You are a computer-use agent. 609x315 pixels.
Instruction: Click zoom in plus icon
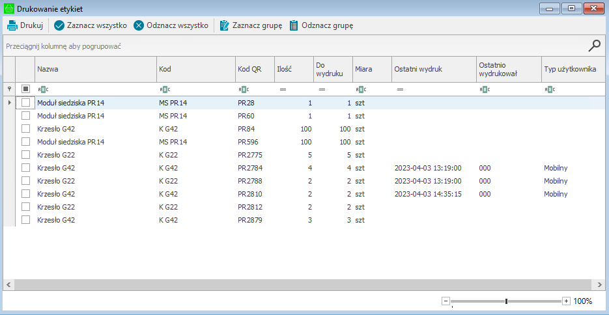click(x=566, y=301)
